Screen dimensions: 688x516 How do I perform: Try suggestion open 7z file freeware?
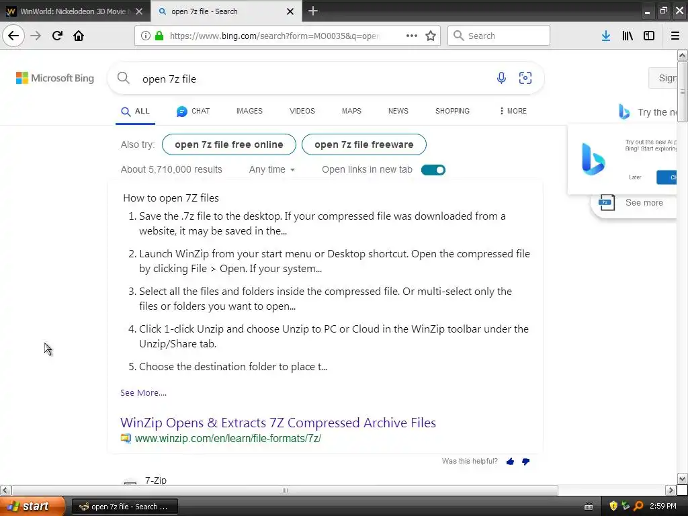pos(363,144)
